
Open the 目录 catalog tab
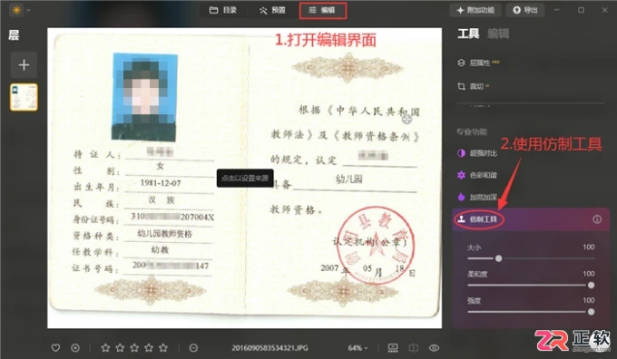pyautogui.click(x=222, y=10)
